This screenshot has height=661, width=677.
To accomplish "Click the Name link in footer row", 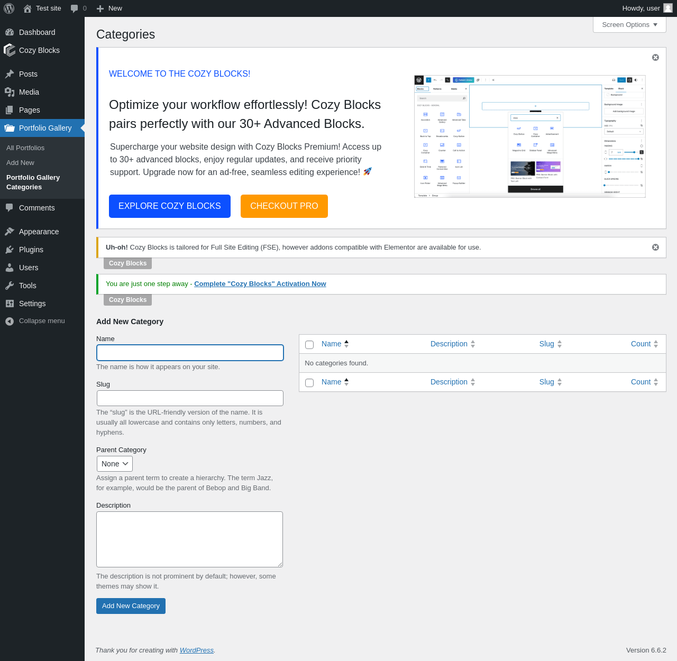I will click(331, 382).
